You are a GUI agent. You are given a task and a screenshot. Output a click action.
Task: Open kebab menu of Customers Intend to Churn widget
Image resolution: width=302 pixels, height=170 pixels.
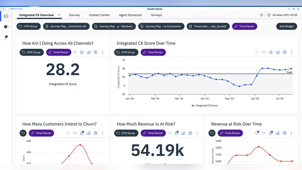[102, 133]
